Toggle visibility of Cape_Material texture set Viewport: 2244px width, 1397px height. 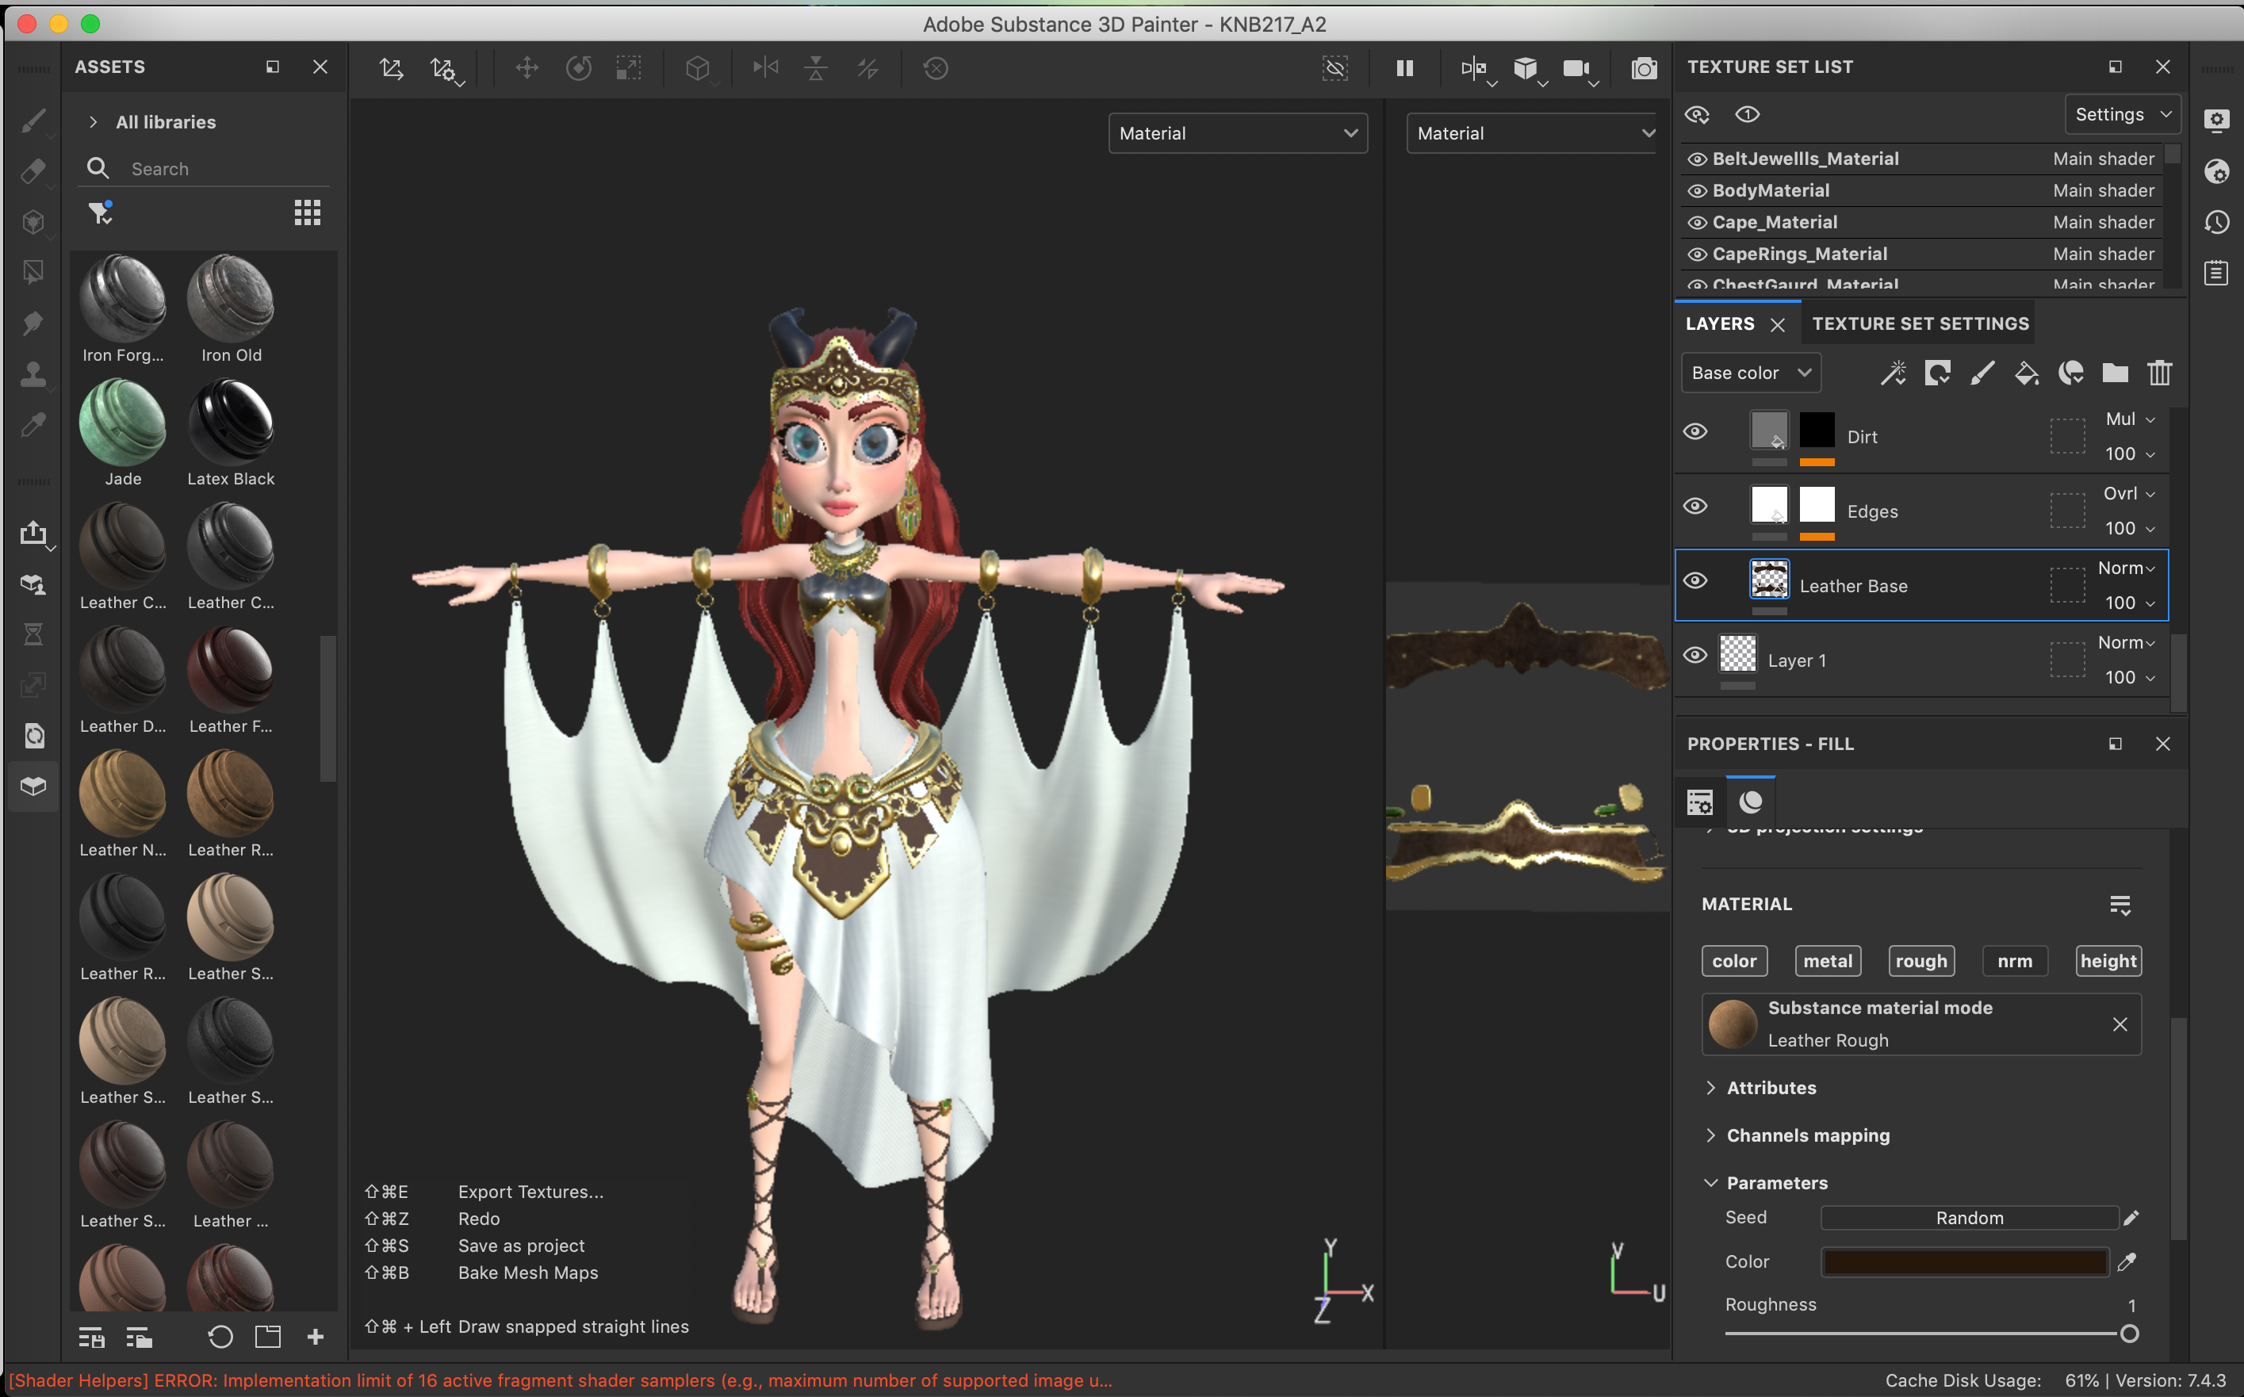coord(1697,223)
